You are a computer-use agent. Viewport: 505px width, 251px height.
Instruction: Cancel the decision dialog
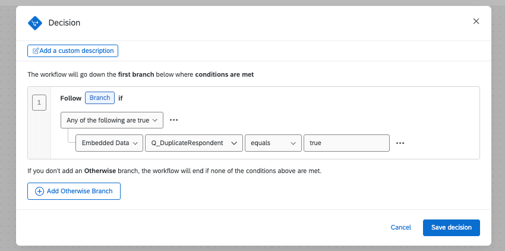point(400,227)
